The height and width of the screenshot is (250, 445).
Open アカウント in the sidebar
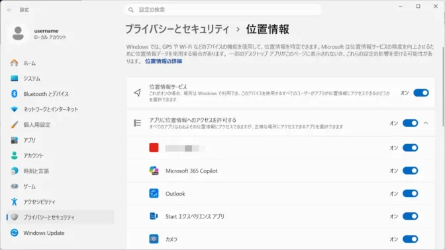coord(60,155)
